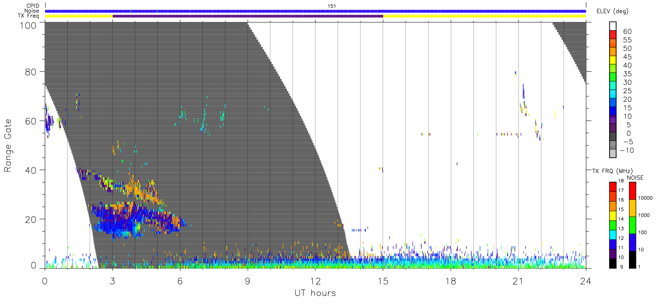Screen dimensions: 659x304
Task: Click the 55 label on ELEV colorbar
Action: point(627,40)
